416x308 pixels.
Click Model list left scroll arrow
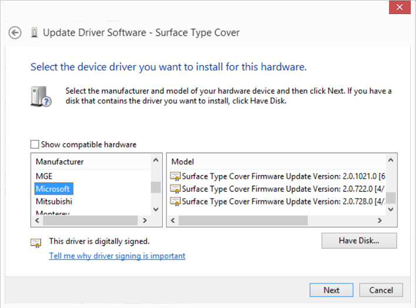tap(173, 220)
